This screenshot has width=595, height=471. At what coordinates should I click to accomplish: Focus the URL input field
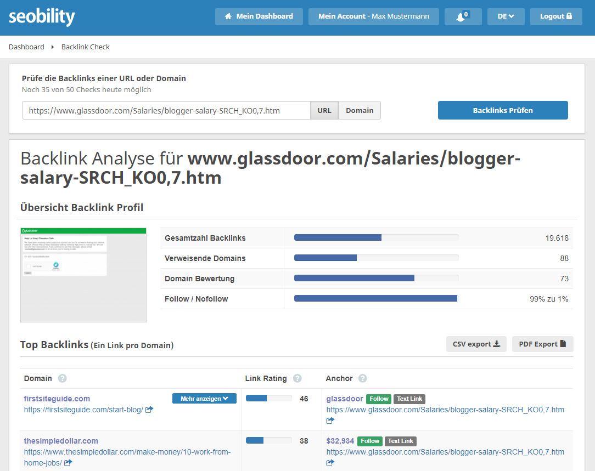[166, 110]
